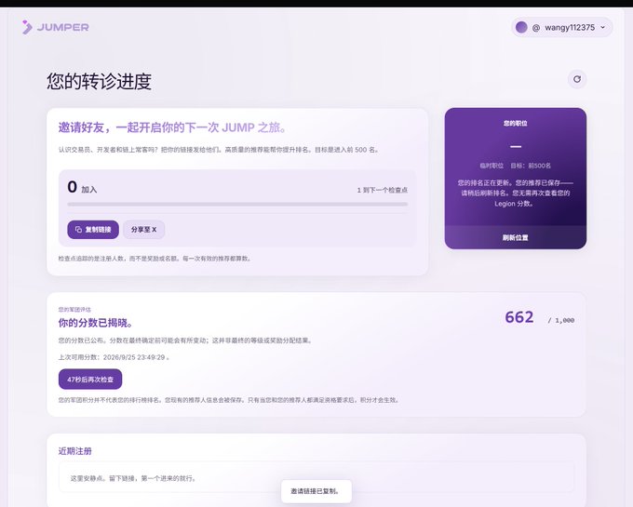Click the 邀请链接已复制 toast notification
The height and width of the screenshot is (507, 633).
316,491
